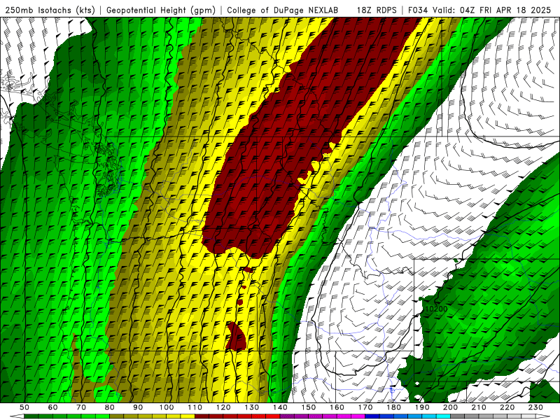The width and height of the screenshot is (560, 420).
Task: Click the '140' color bar label
Action: tap(280, 407)
